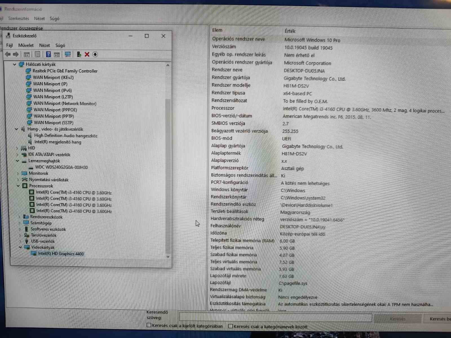The image size is (451, 338).
Task: Open the Súgó menu in Eszközkezelő
Action: click(60, 45)
